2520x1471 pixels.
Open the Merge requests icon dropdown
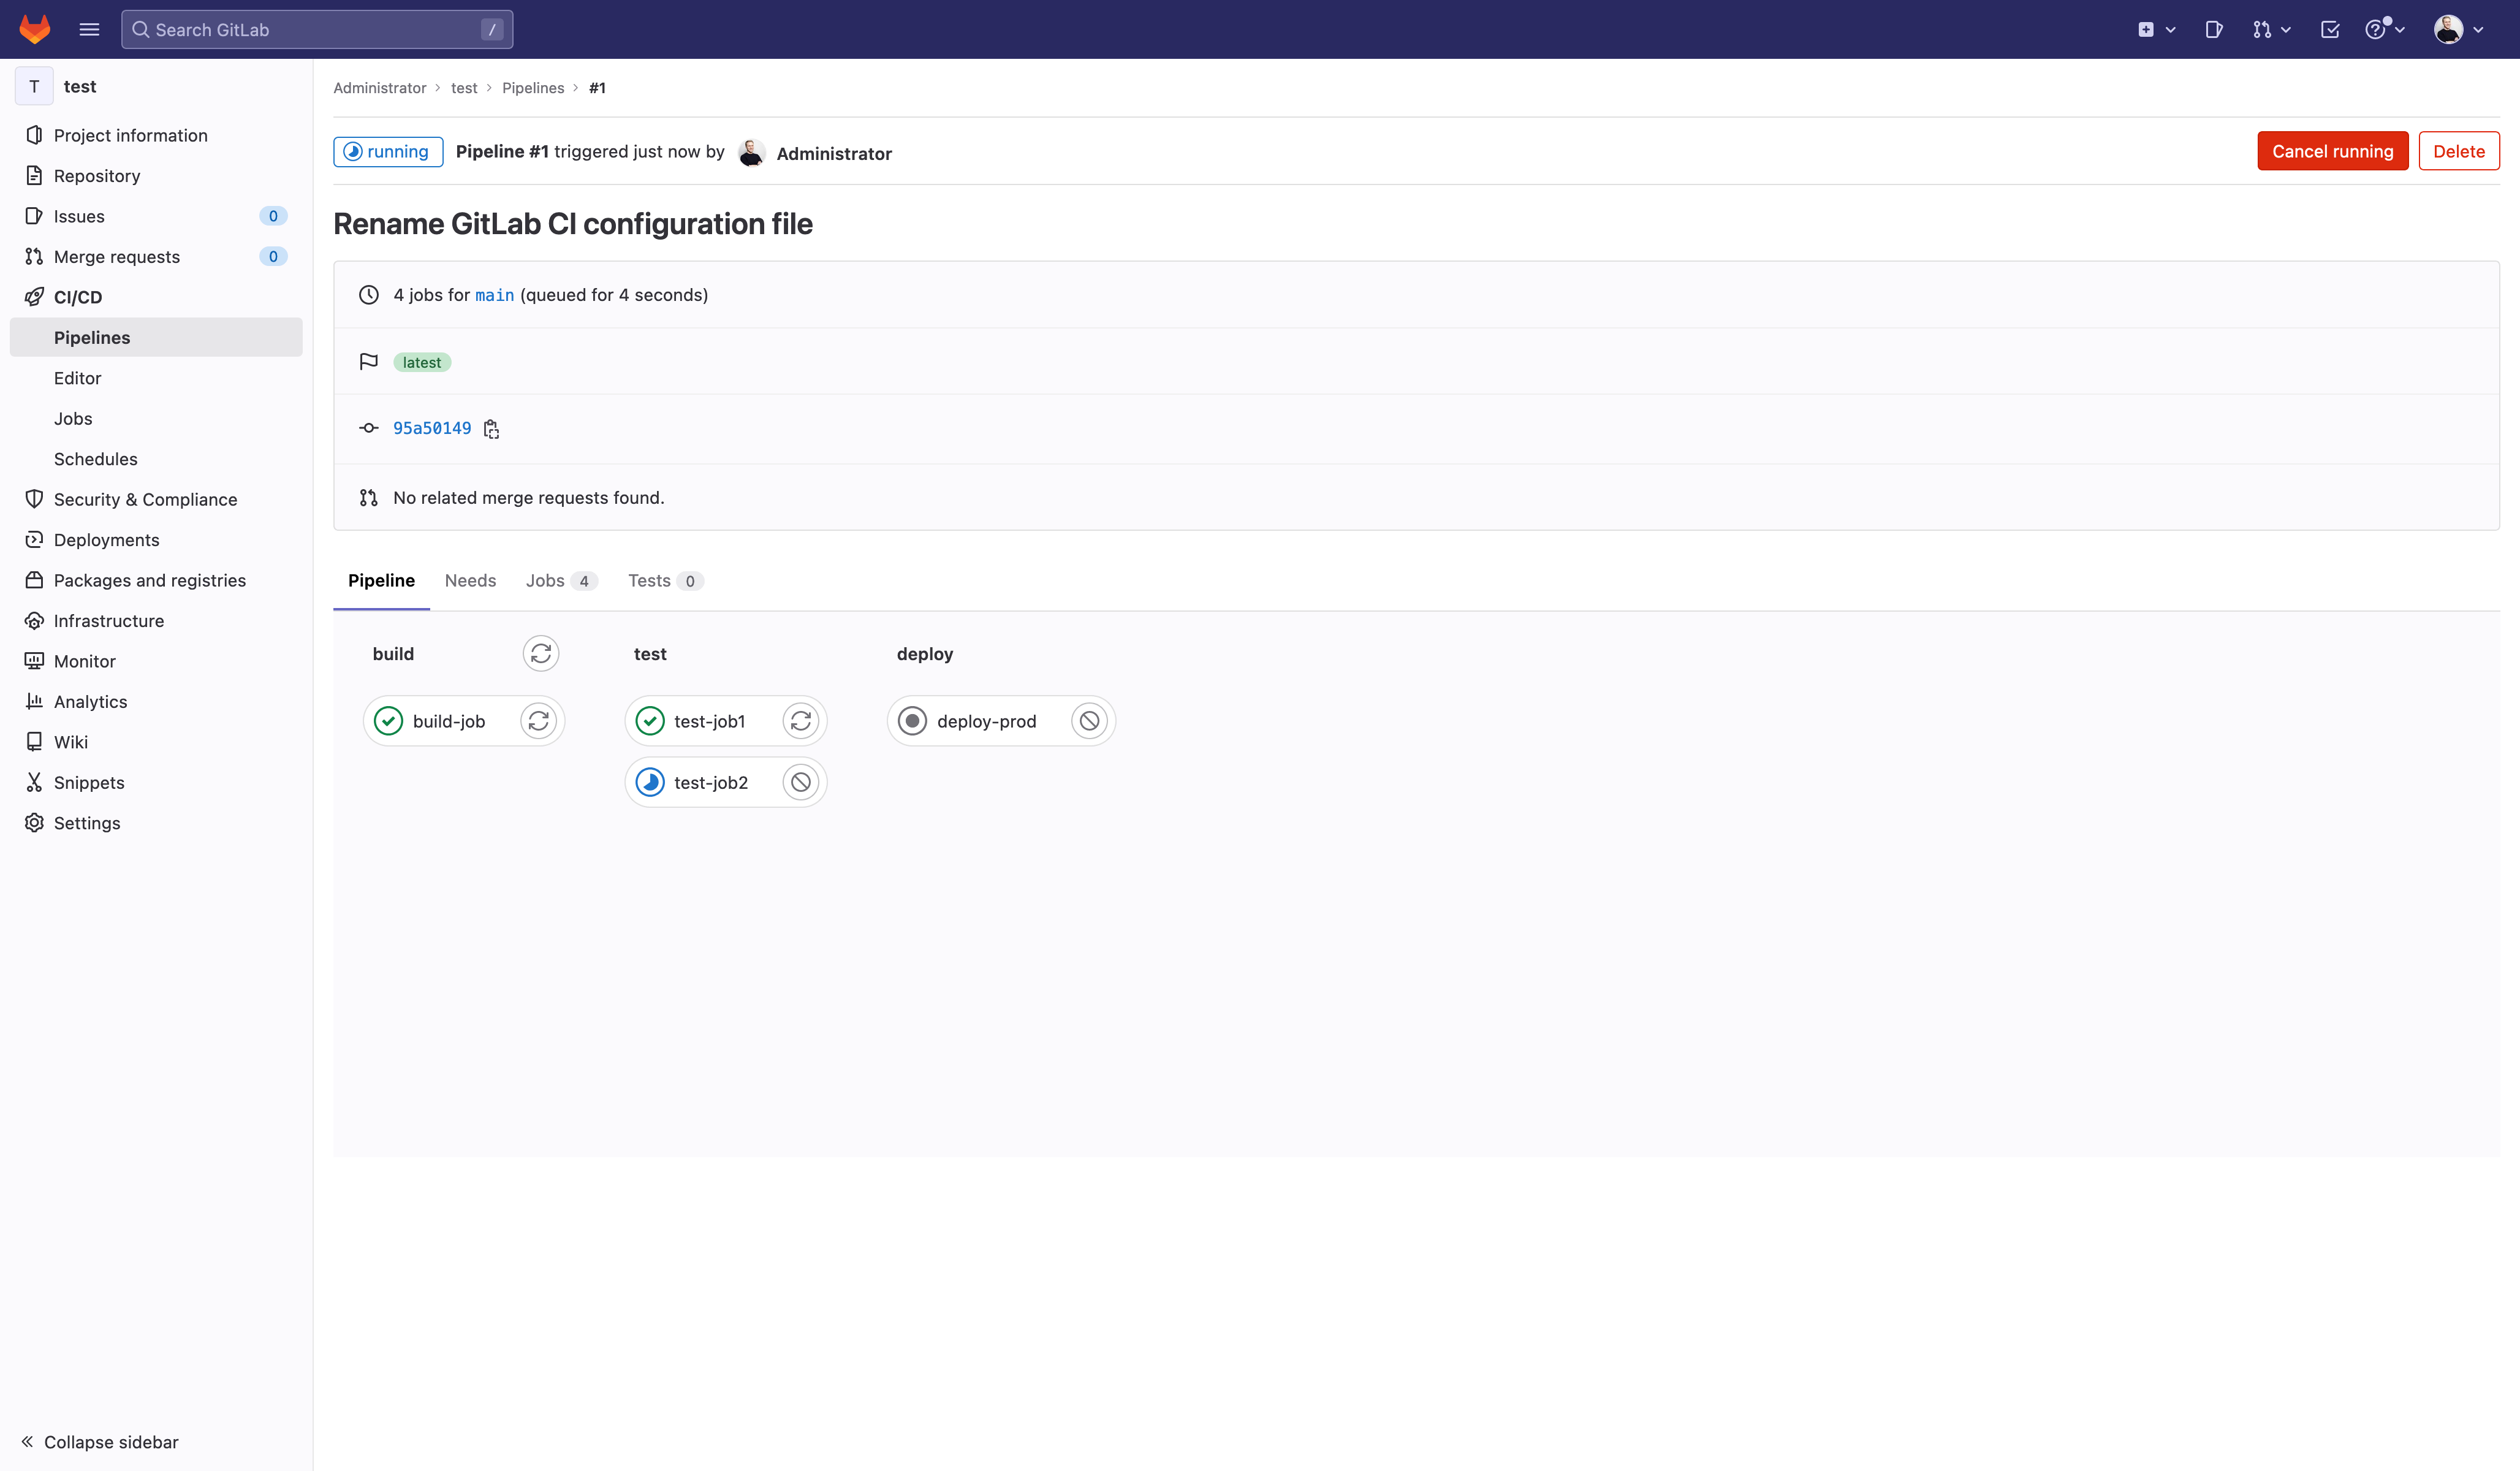(x=2271, y=29)
